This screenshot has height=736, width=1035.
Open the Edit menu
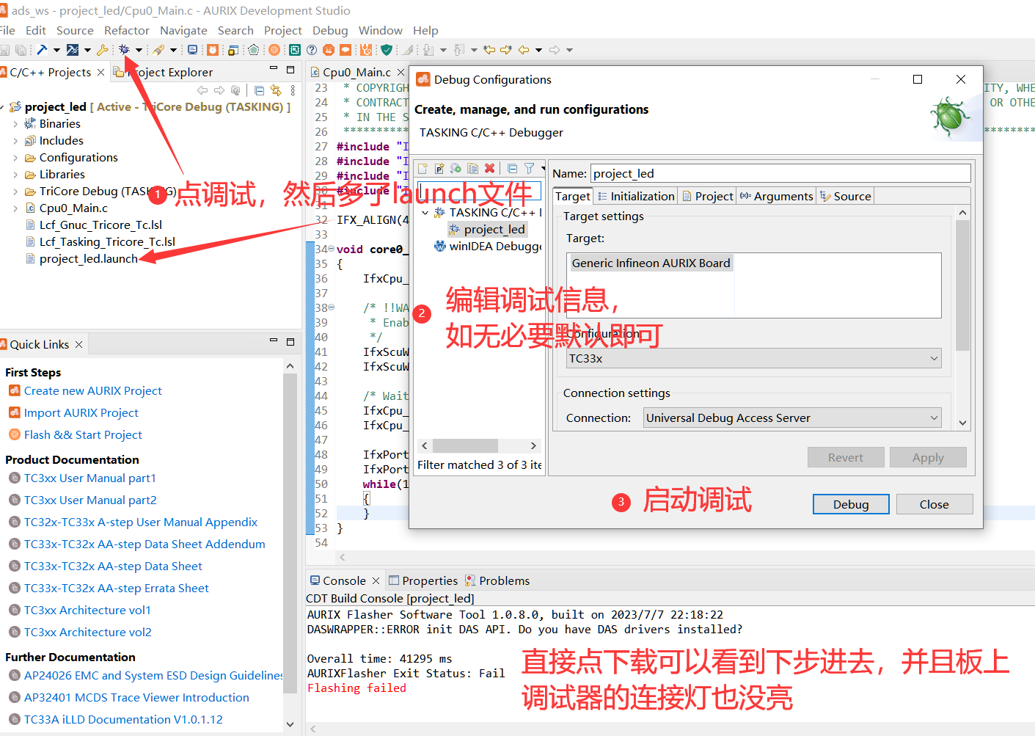pos(36,31)
